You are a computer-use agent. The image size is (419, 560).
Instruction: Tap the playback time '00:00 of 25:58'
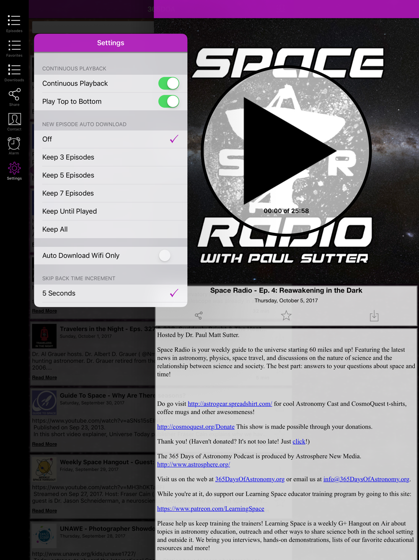coord(286,211)
